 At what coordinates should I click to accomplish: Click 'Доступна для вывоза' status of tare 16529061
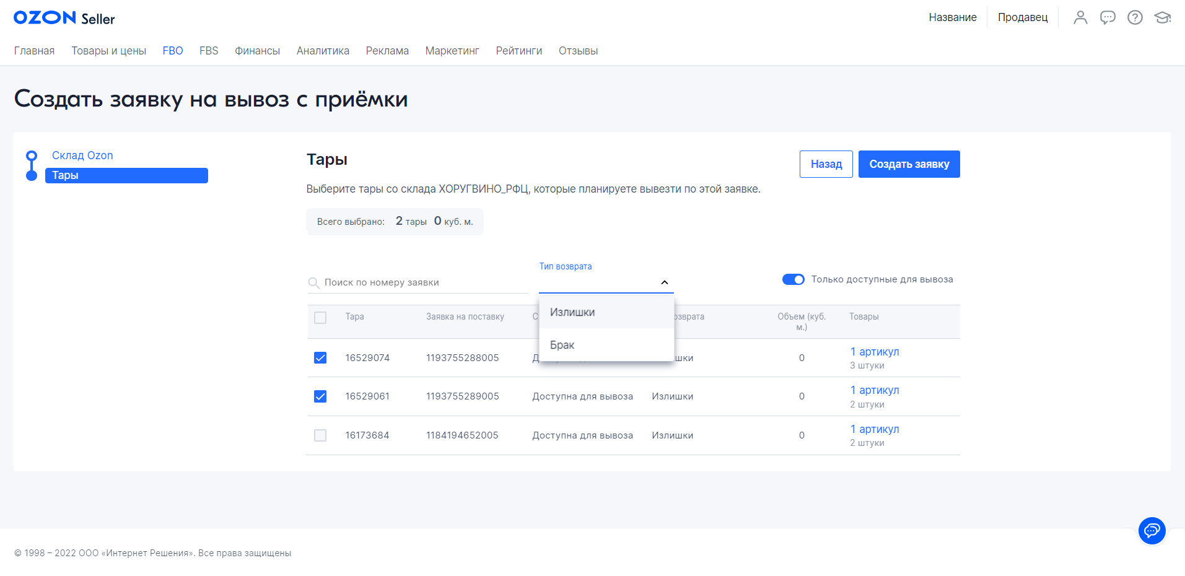tap(583, 396)
